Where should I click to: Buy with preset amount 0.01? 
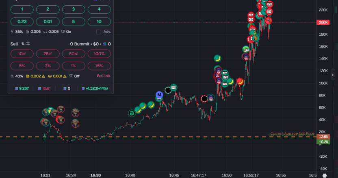(x=48, y=21)
